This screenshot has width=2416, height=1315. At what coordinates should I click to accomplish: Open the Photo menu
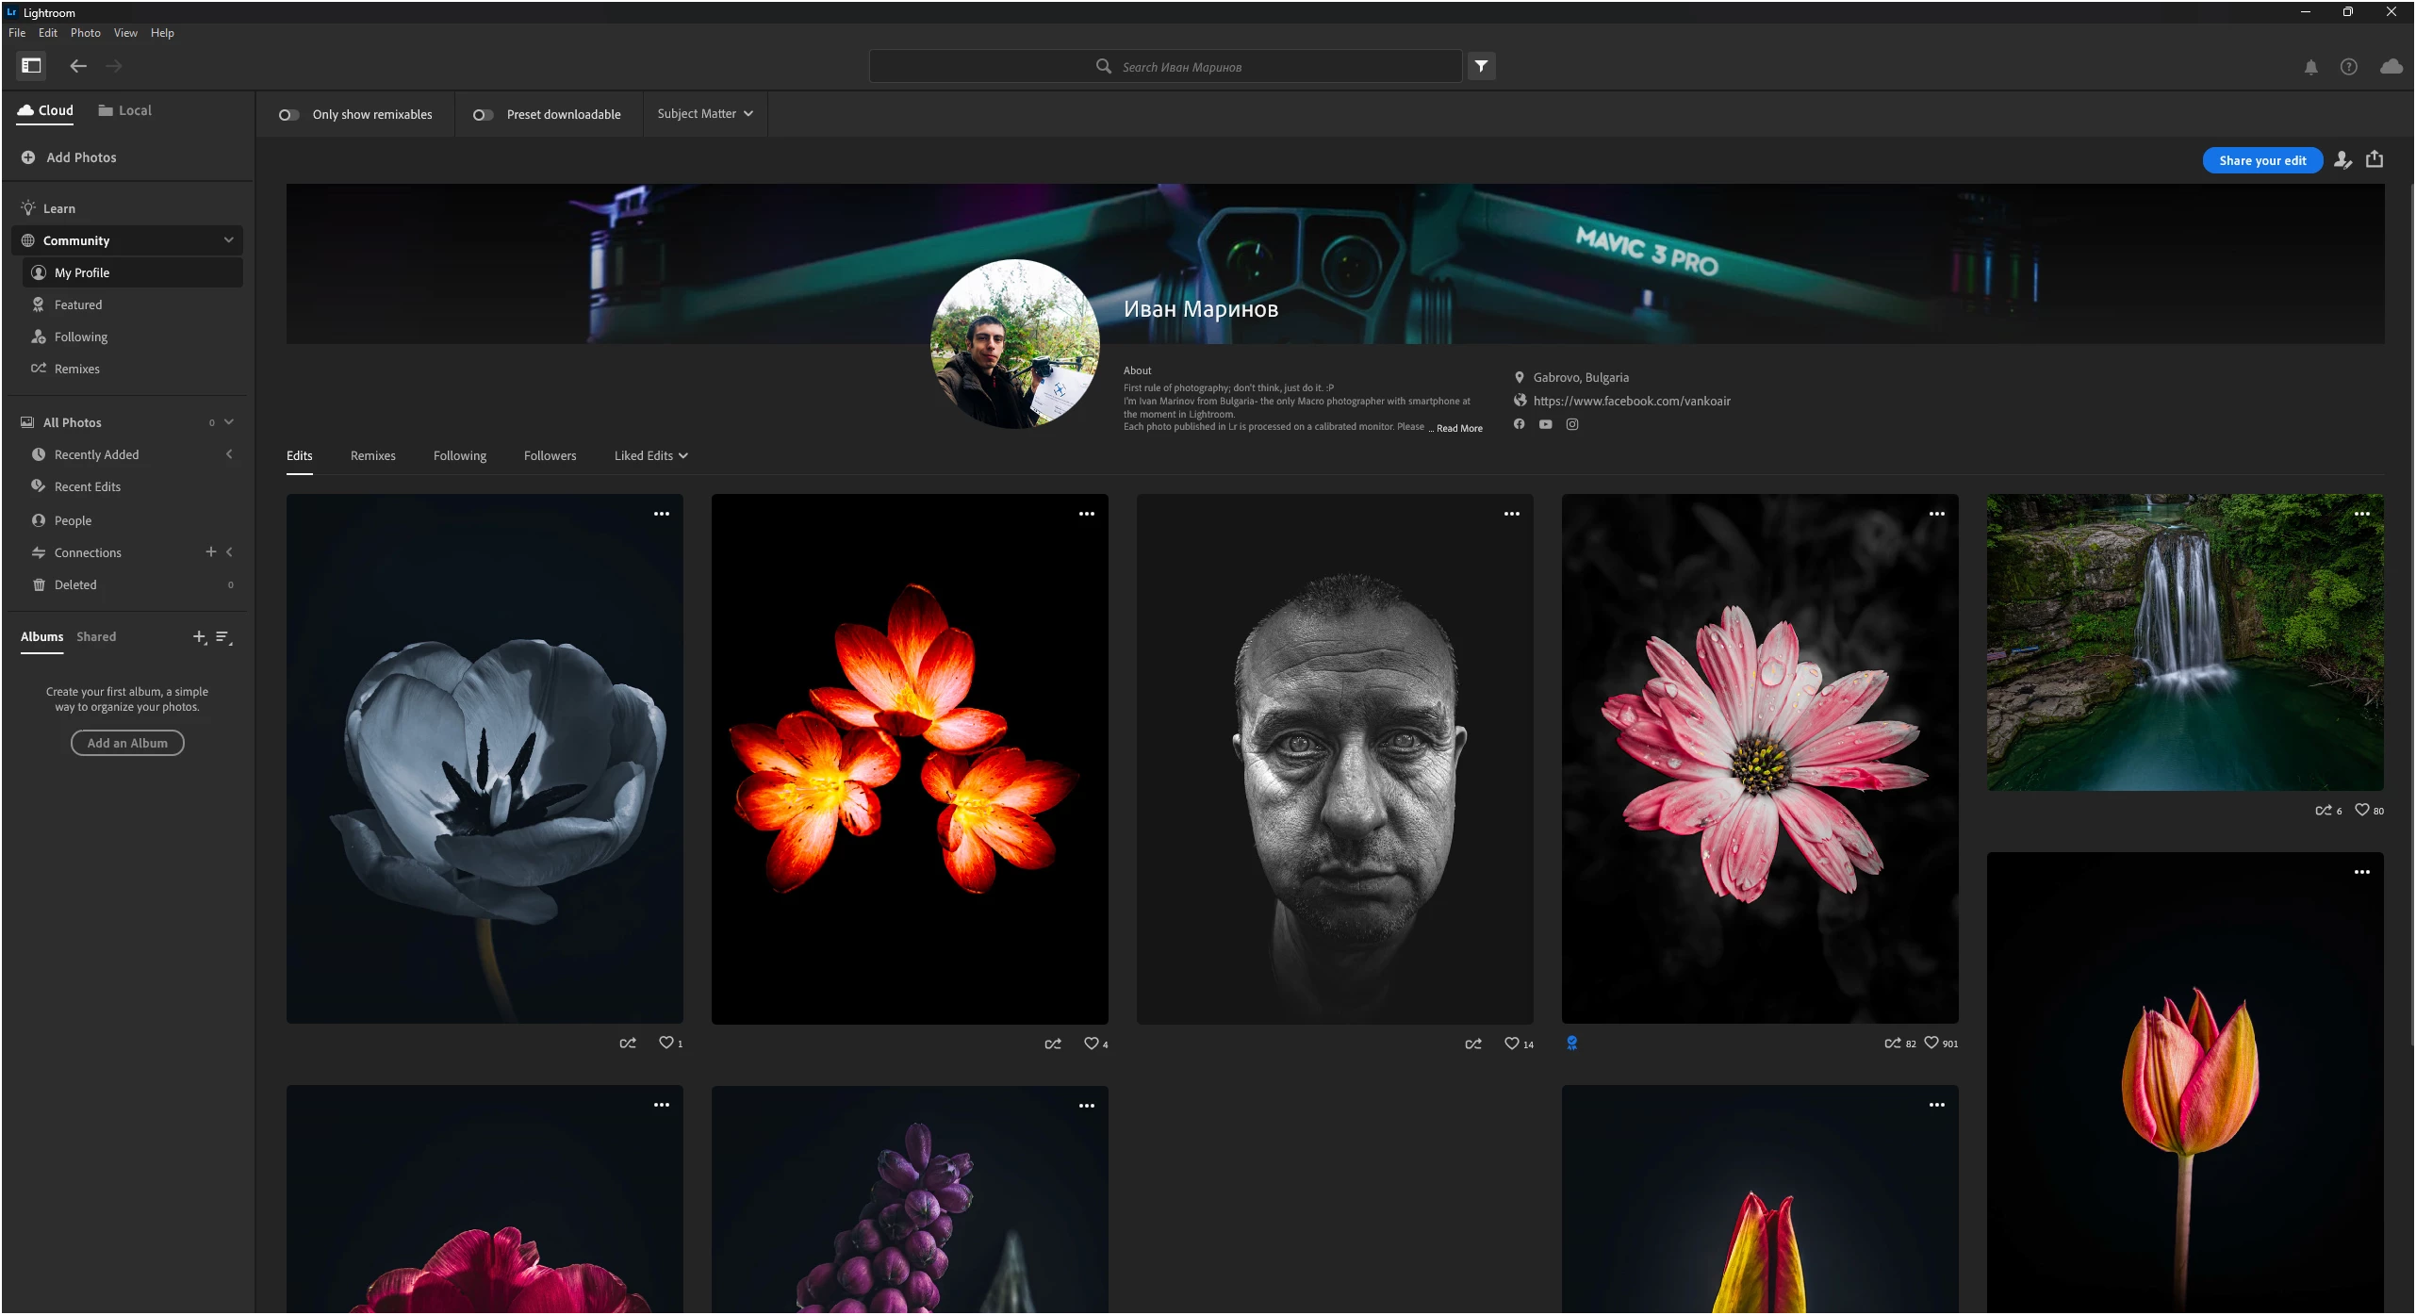point(85,33)
